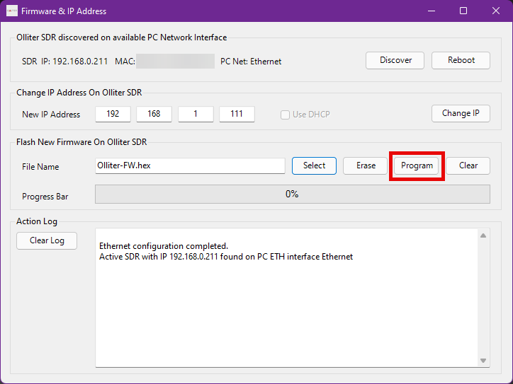Click the Action Log scrollbar down arrow
This screenshot has height=384, width=513.
tap(483, 361)
